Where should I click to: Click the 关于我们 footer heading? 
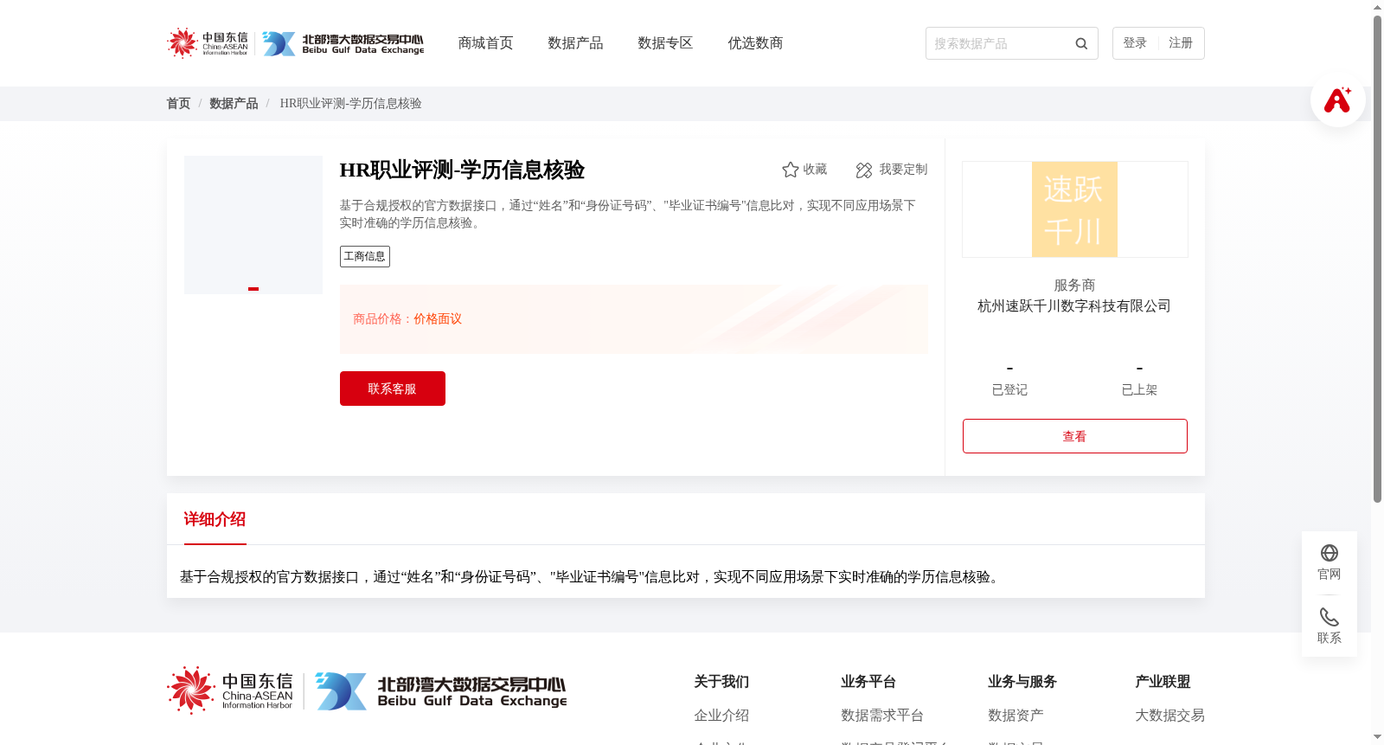721,682
